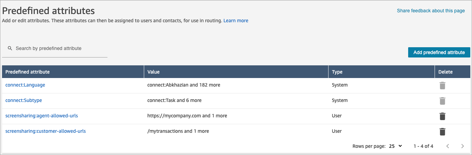Go to next page arrow

(462, 146)
